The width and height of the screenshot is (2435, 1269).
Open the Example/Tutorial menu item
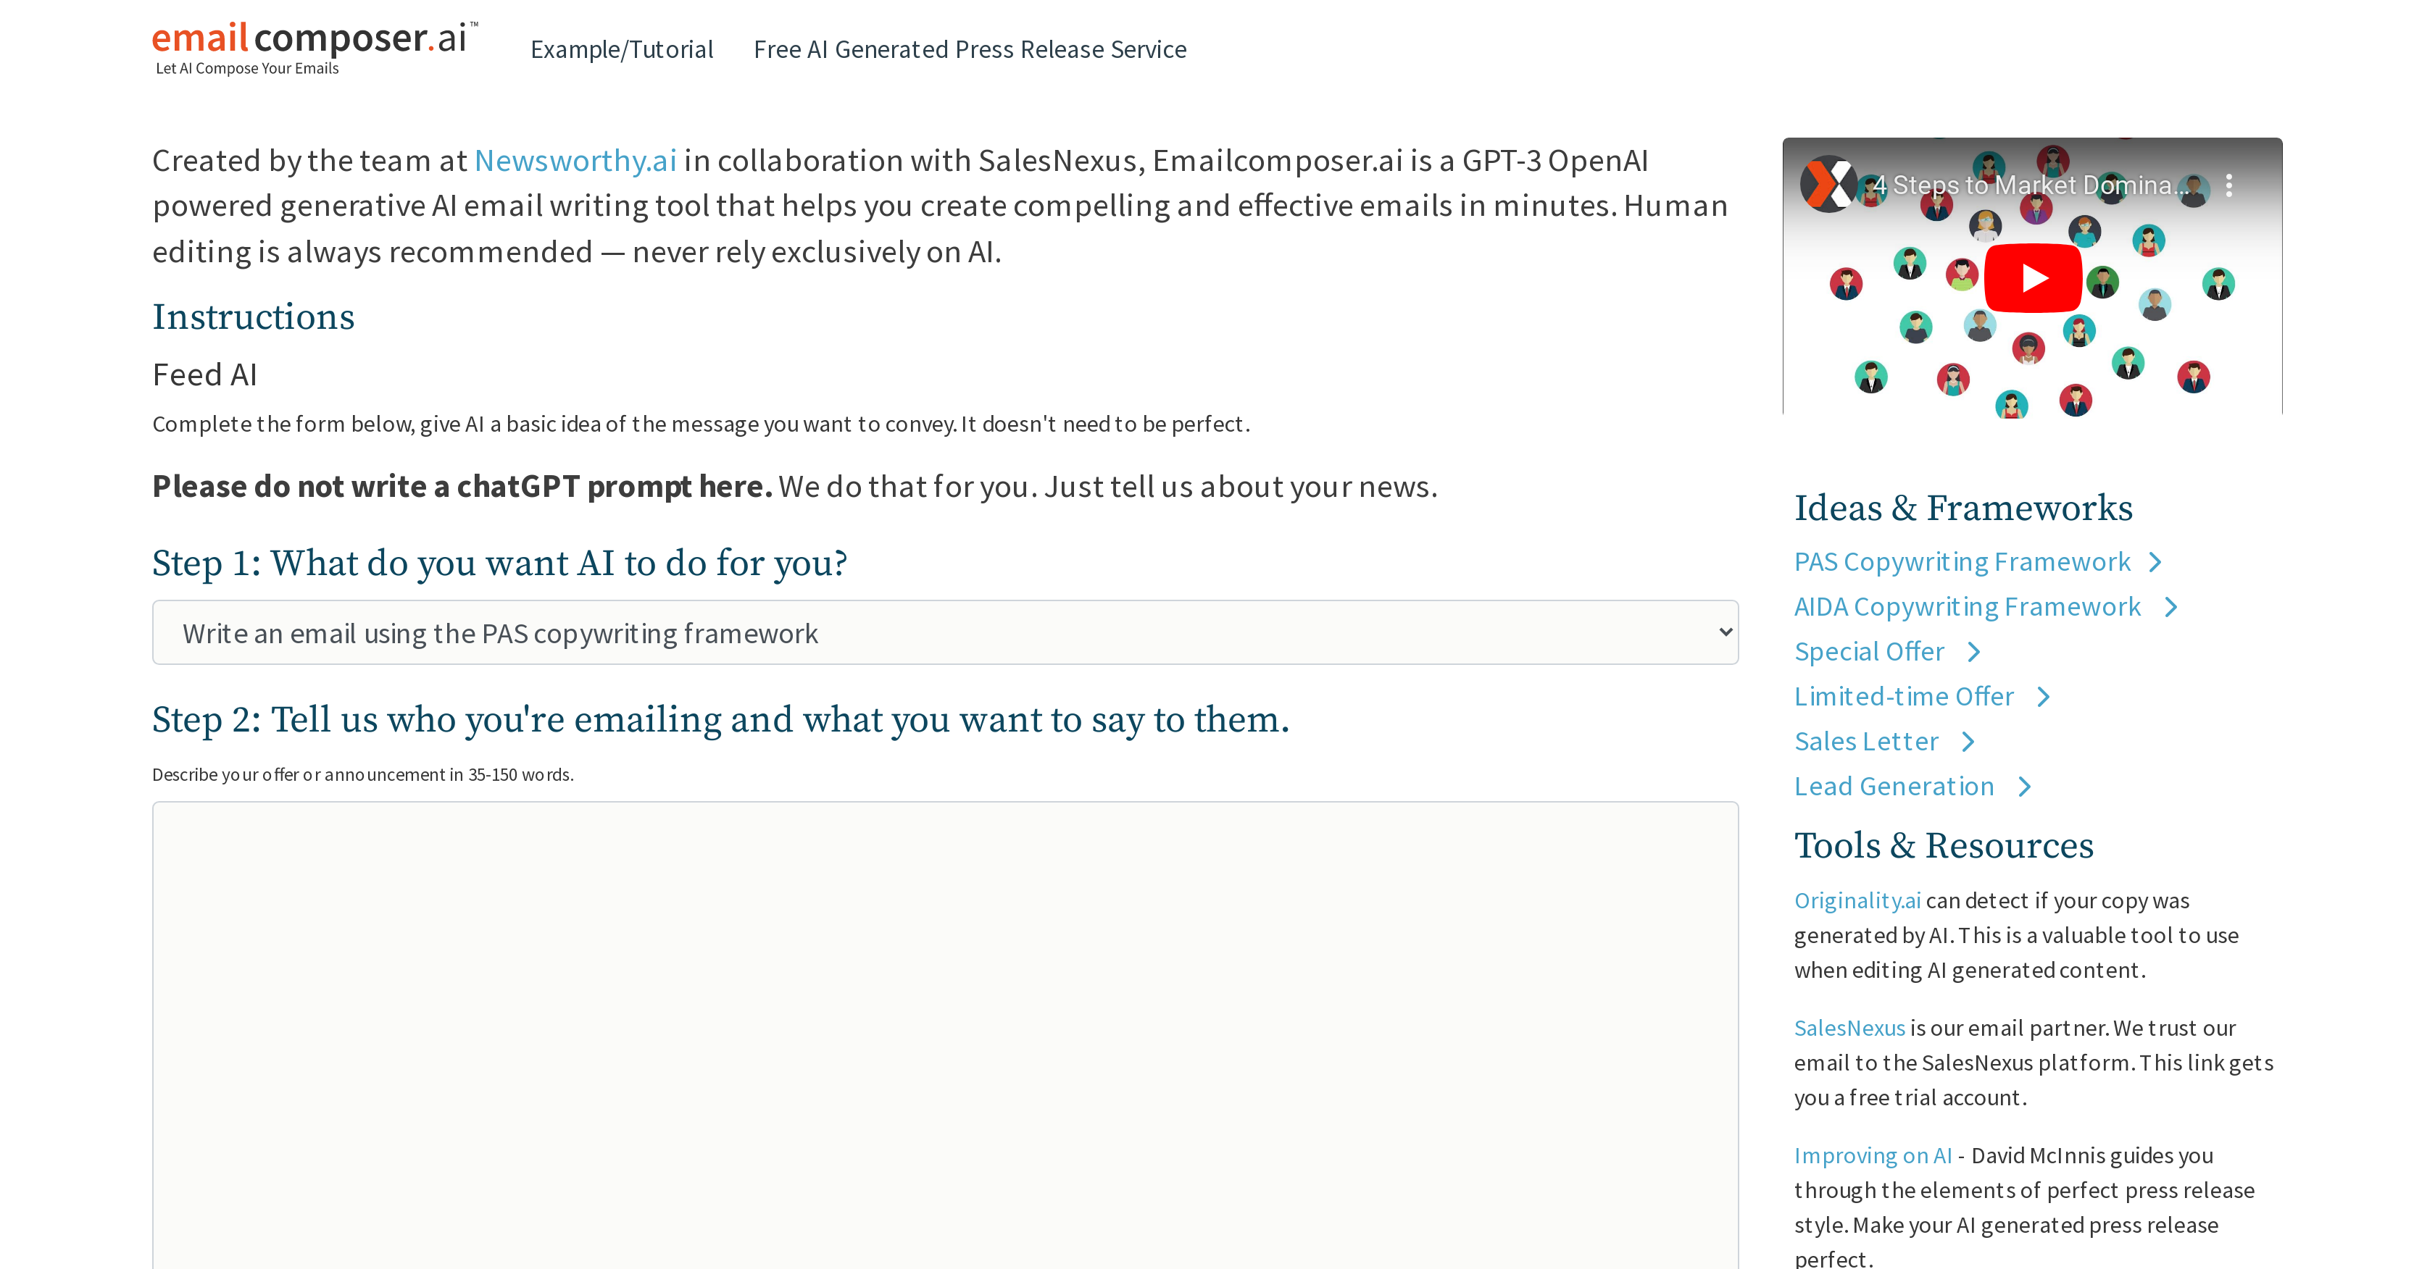pyautogui.click(x=622, y=49)
